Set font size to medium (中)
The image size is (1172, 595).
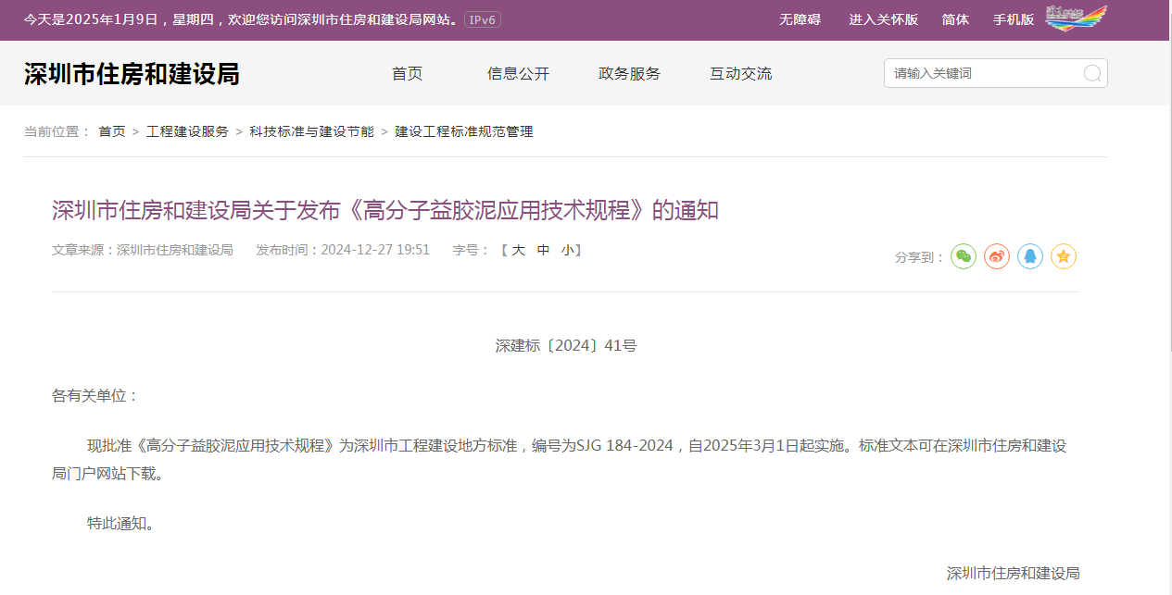544,250
